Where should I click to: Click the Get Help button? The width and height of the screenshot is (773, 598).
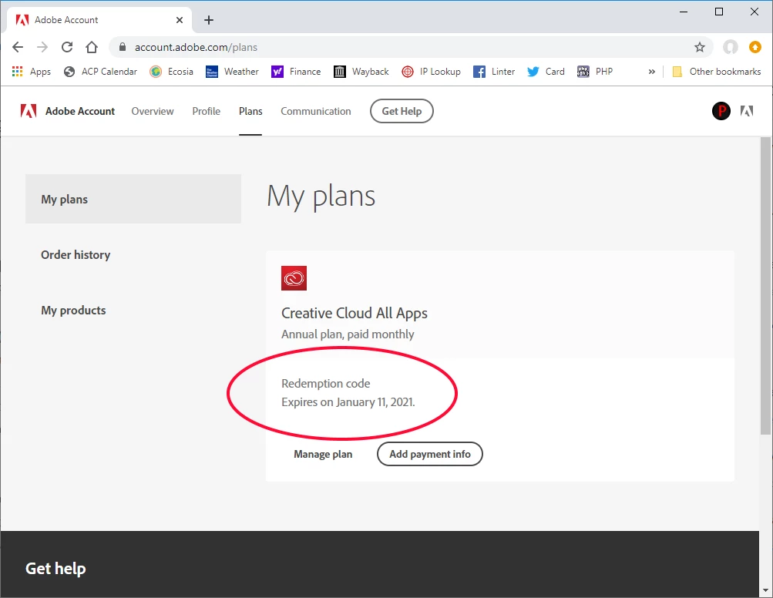(402, 112)
